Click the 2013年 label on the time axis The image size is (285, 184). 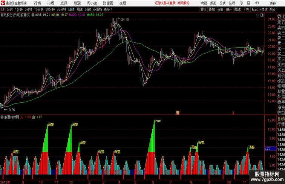pos(5,182)
